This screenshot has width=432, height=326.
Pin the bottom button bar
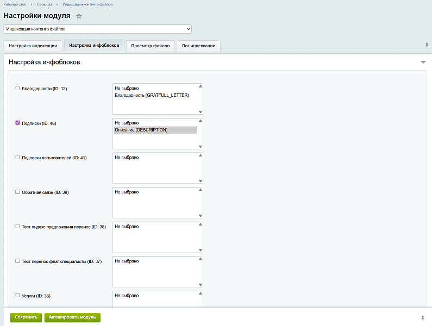(423, 318)
